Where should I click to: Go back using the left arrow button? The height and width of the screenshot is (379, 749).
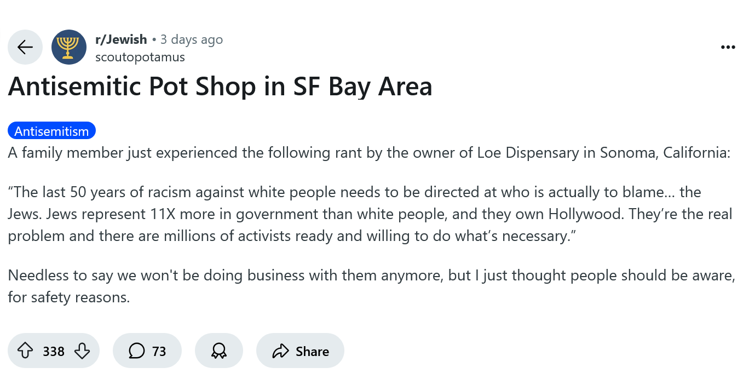pyautogui.click(x=25, y=47)
